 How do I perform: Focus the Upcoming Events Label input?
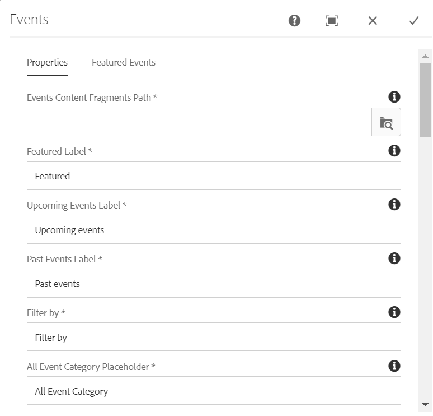pos(214,230)
